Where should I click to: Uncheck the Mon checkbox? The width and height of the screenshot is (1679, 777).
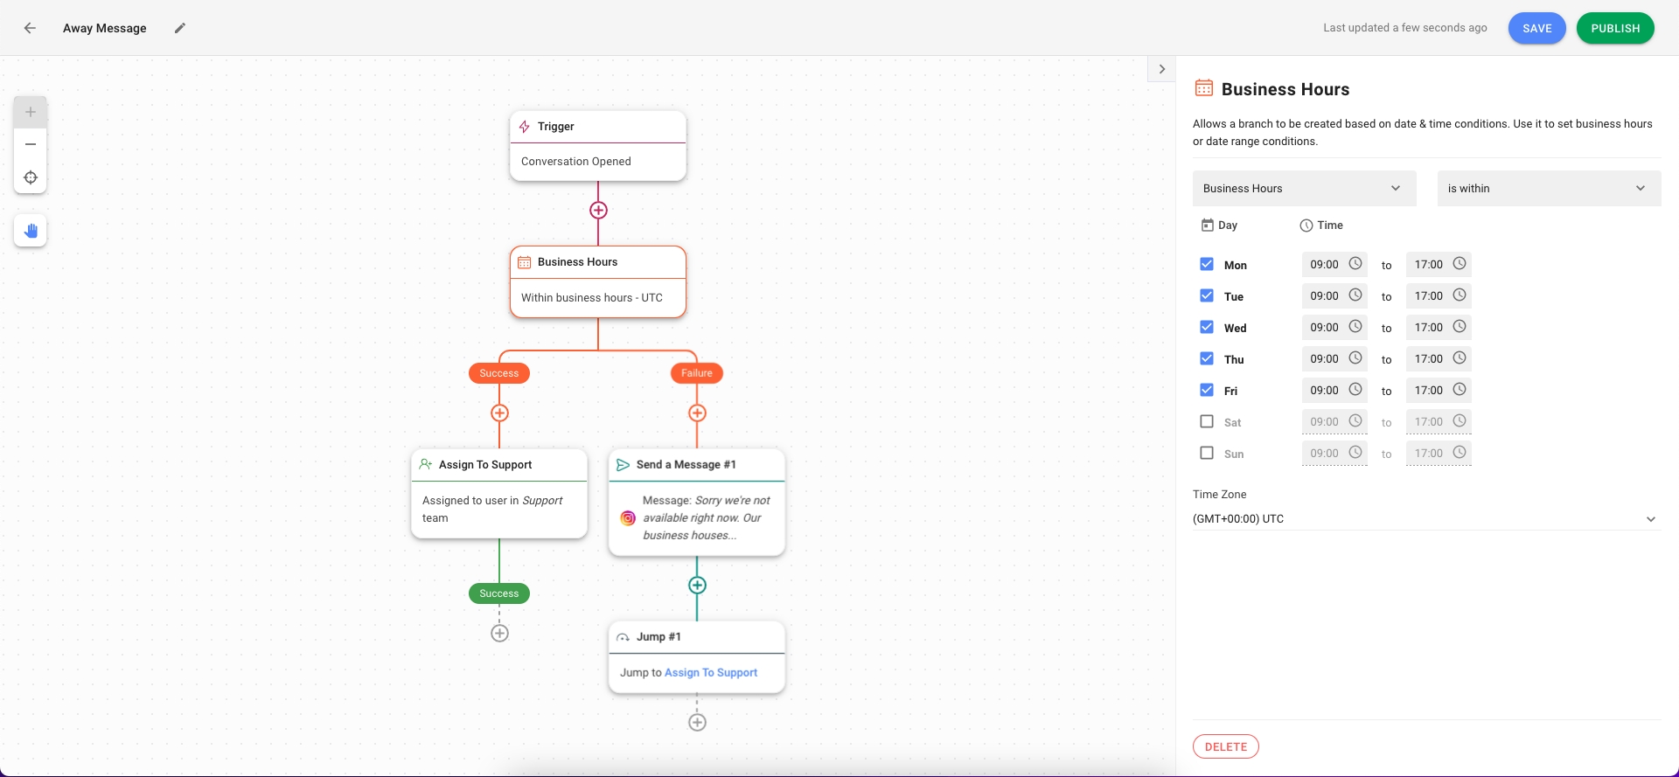[1207, 264]
